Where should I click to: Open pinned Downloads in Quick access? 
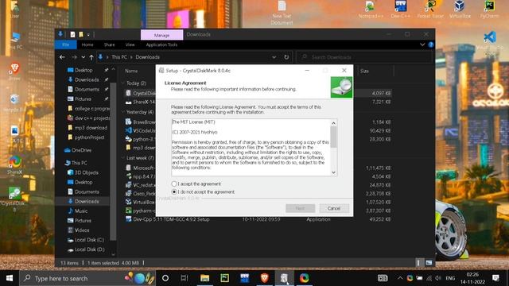[x=87, y=79]
